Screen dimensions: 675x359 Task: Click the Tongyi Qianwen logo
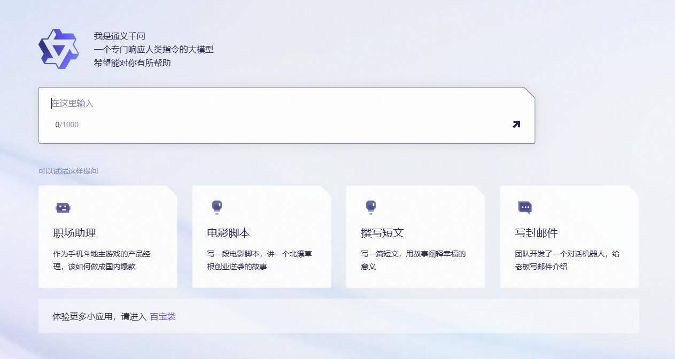(x=59, y=49)
